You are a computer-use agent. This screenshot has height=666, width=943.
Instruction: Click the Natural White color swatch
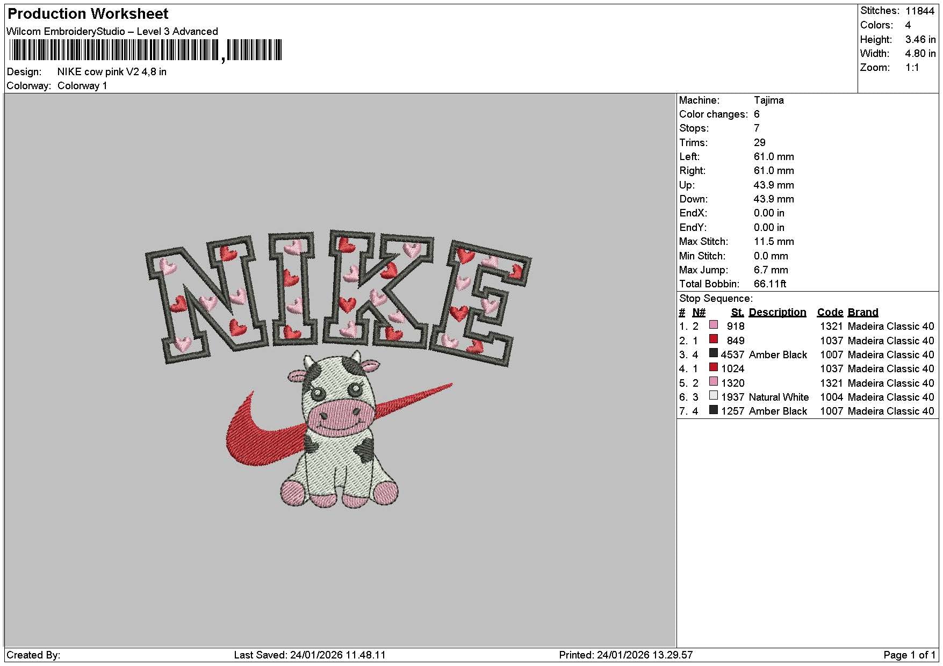click(714, 396)
